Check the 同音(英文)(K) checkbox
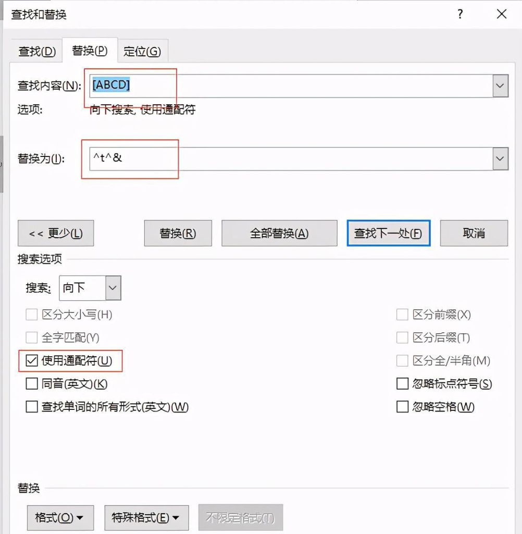This screenshot has width=522, height=534. pos(31,383)
